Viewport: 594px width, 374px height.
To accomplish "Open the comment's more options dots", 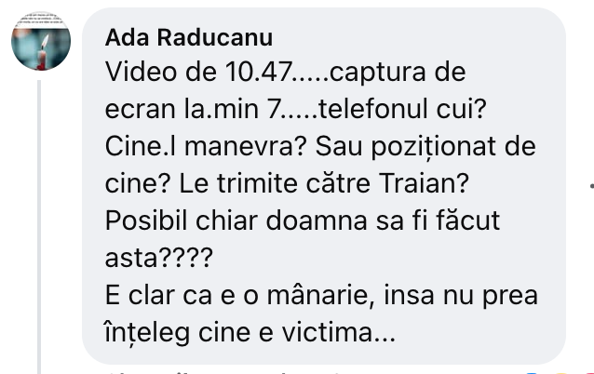I will (591, 185).
